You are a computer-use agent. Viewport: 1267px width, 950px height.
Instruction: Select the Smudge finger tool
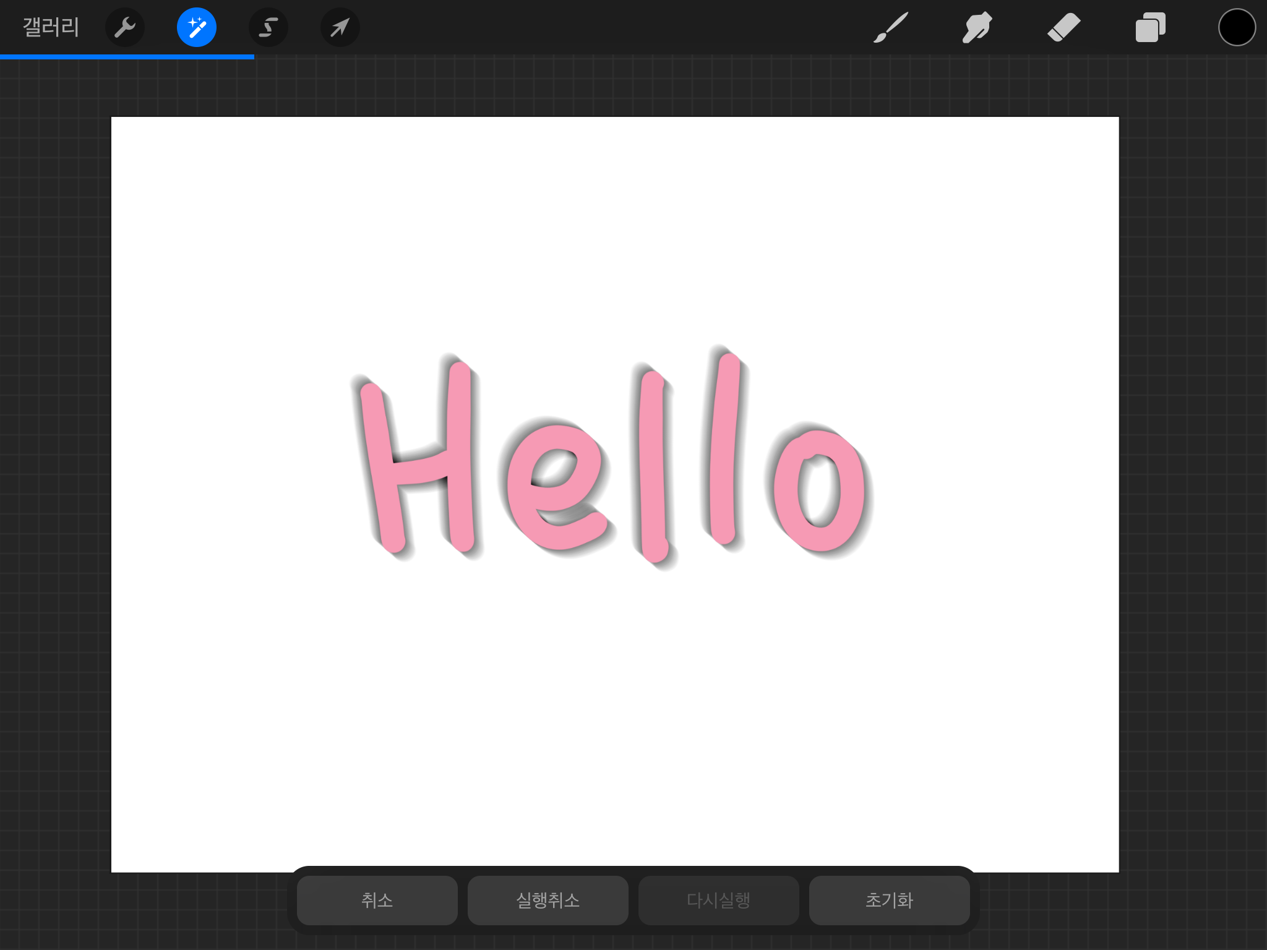[x=977, y=27]
